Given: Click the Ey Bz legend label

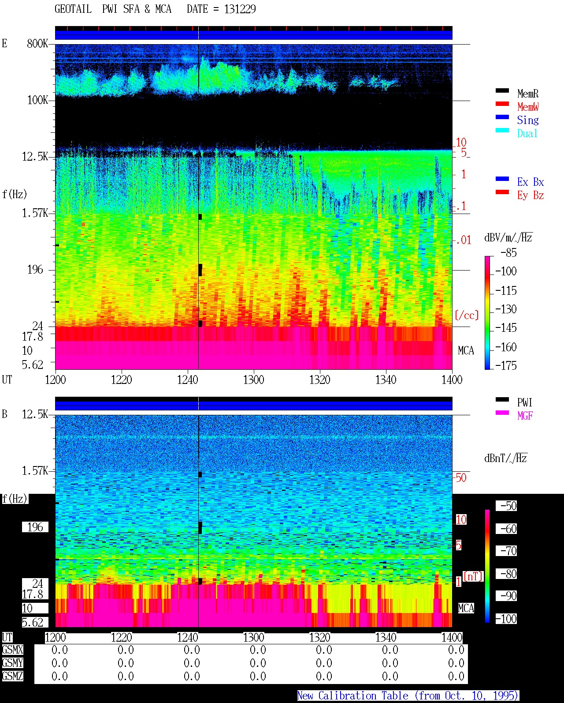Looking at the screenshot, I should (531, 195).
